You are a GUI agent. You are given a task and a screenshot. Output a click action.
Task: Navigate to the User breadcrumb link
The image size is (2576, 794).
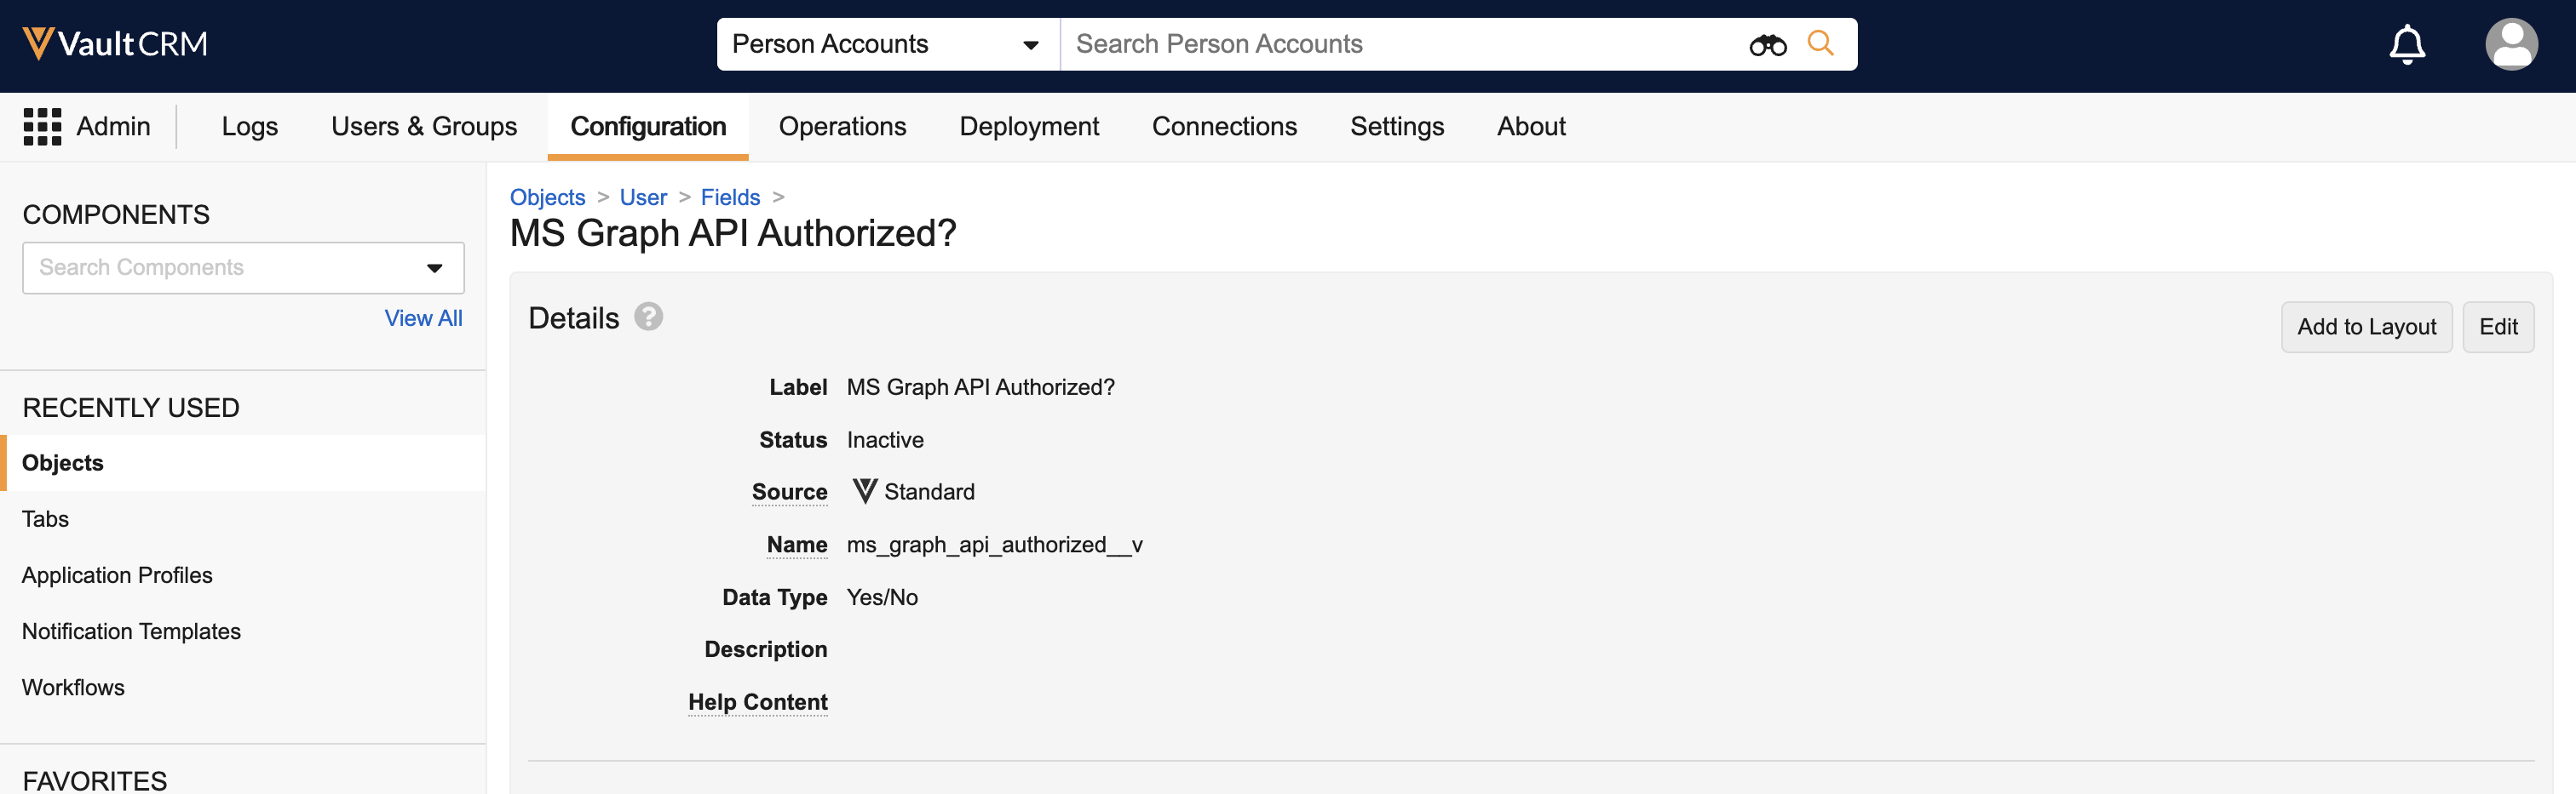pos(643,197)
